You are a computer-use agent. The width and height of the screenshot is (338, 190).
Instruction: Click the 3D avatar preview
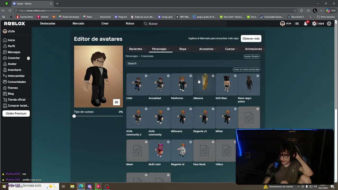98,77
